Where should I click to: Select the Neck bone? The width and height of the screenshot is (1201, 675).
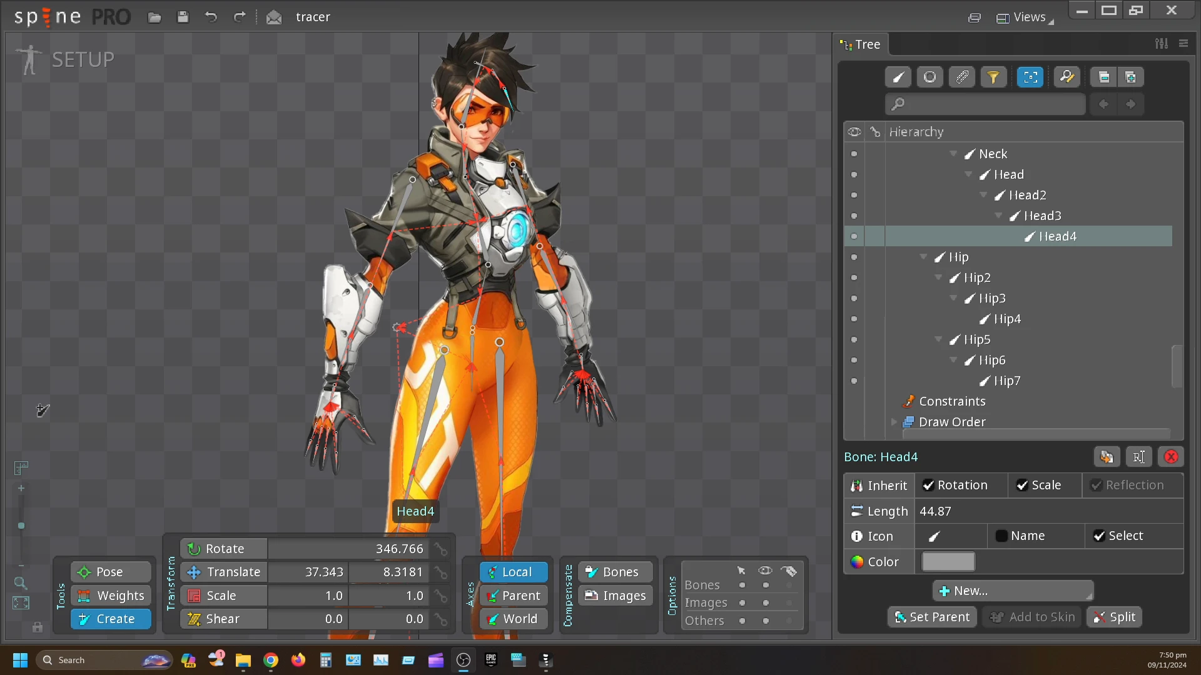click(x=993, y=154)
